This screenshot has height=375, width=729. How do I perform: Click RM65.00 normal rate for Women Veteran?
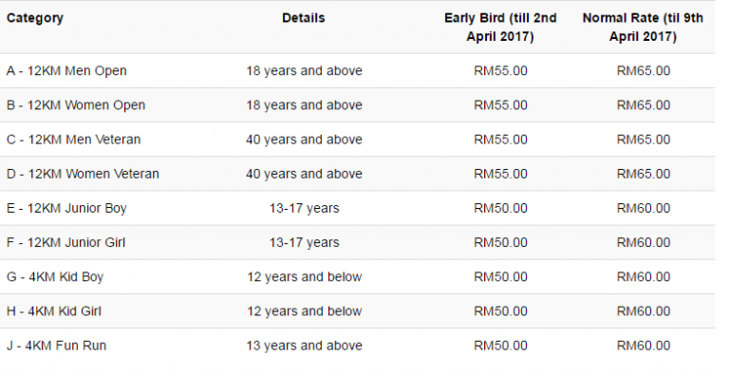pyautogui.click(x=644, y=174)
